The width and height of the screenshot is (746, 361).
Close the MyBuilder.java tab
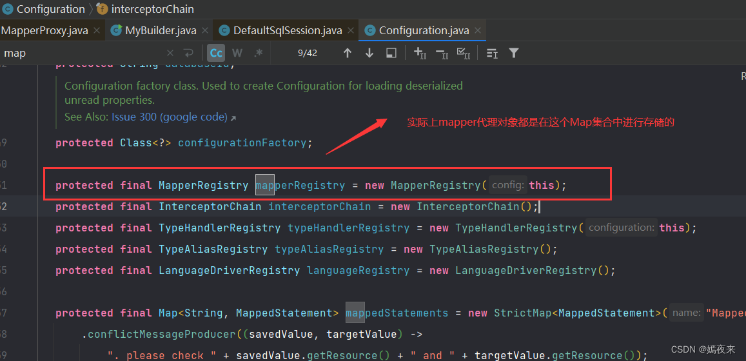[x=205, y=30]
